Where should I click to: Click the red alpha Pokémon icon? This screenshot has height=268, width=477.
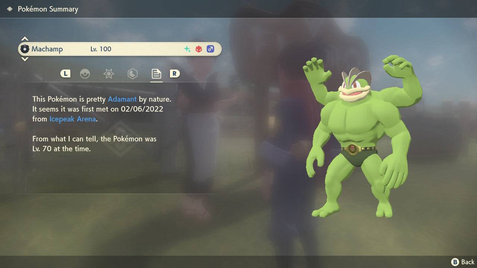(x=199, y=49)
